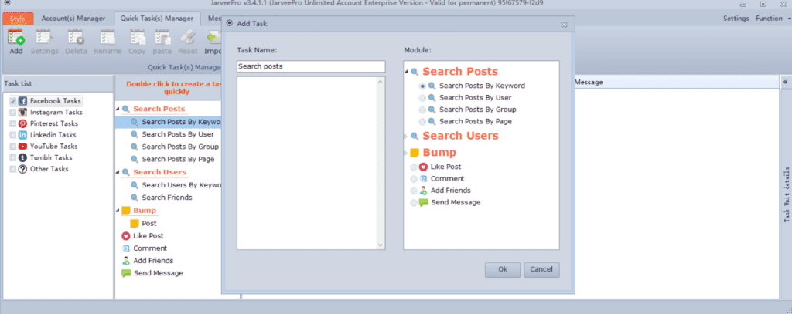Open the Style tab
792x314 pixels.
point(18,19)
